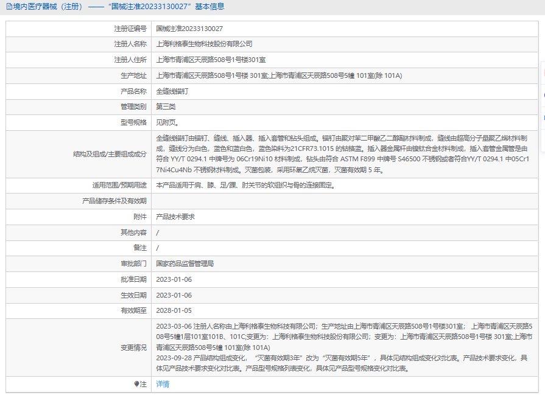
Task: Click the 型号规格 value 见附页
Action: point(167,122)
